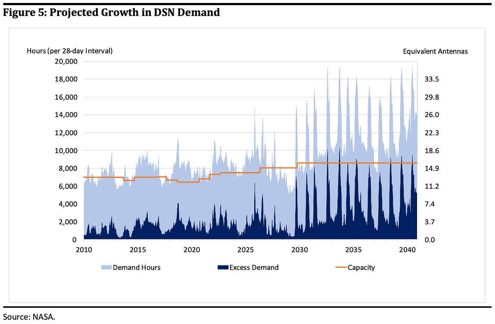The height and width of the screenshot is (324, 495).
Task: Click the Excess Demand legend color swatch
Action: point(222,267)
